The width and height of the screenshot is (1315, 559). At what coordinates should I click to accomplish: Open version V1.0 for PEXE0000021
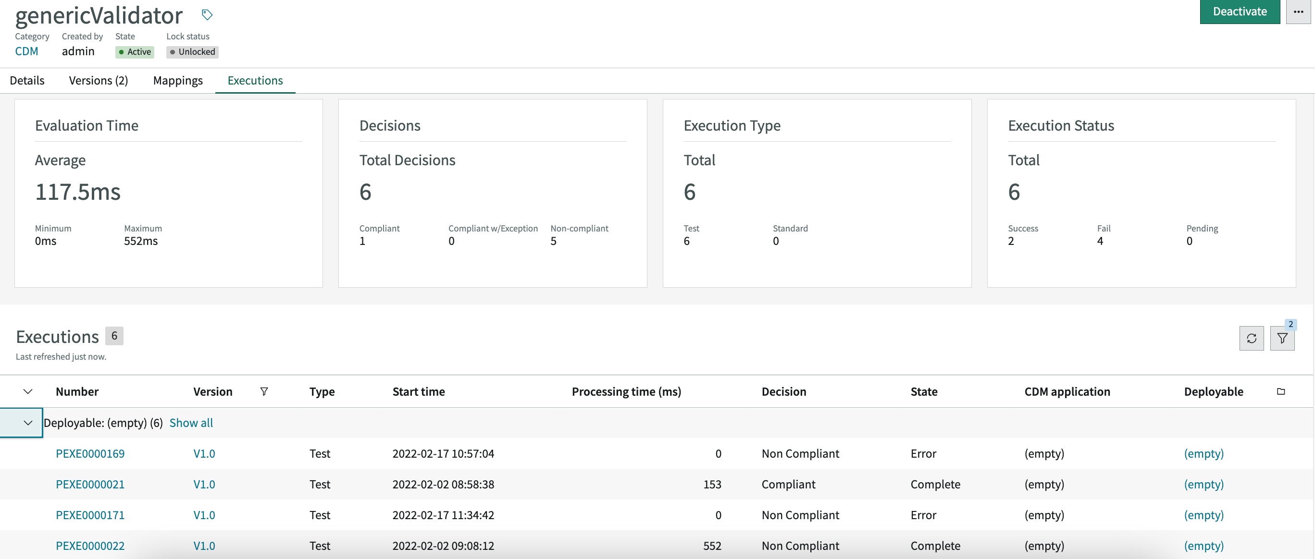pos(204,484)
